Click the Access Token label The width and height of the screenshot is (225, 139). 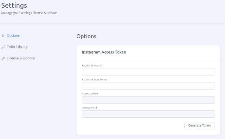pos(90,94)
